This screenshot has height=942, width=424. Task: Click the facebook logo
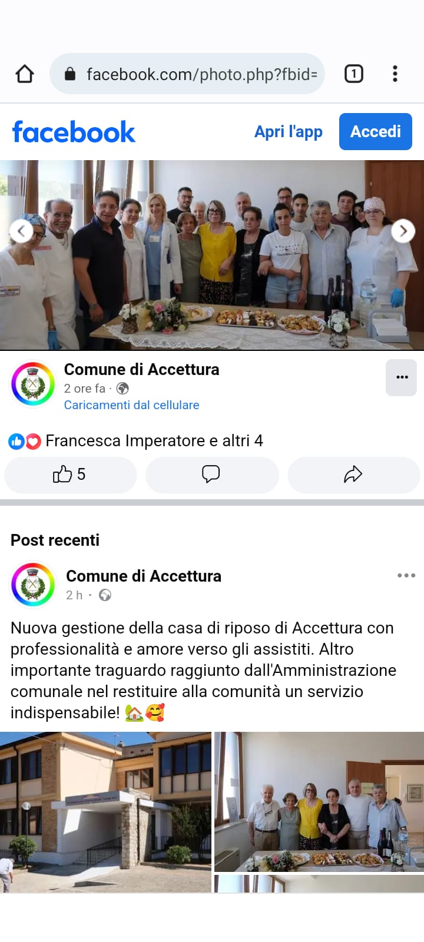74,132
